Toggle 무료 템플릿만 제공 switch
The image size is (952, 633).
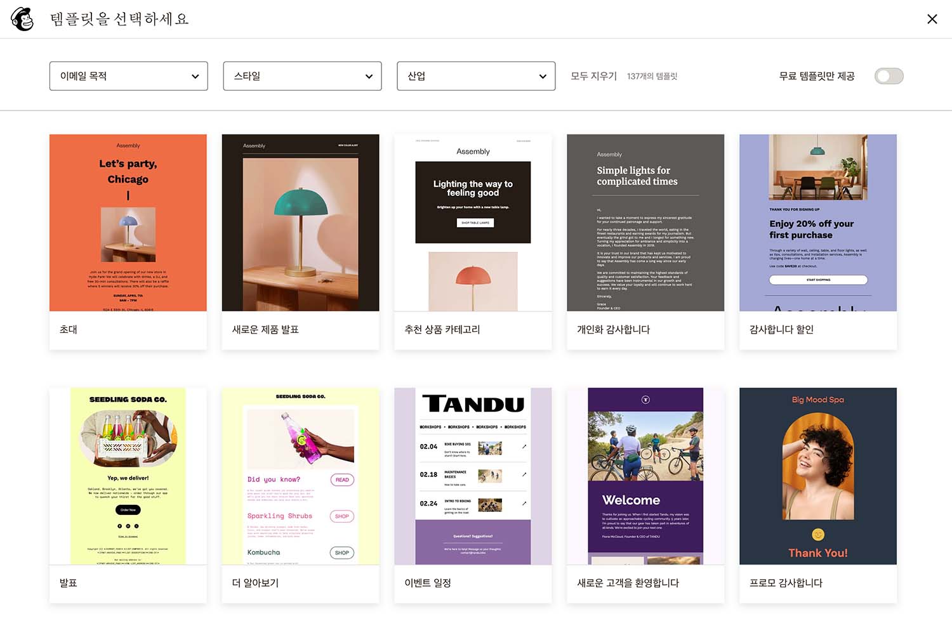pyautogui.click(x=889, y=76)
